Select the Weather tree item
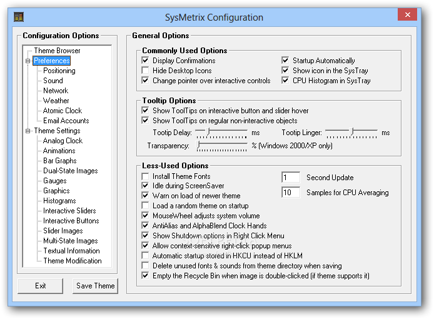 pyautogui.click(x=56, y=101)
